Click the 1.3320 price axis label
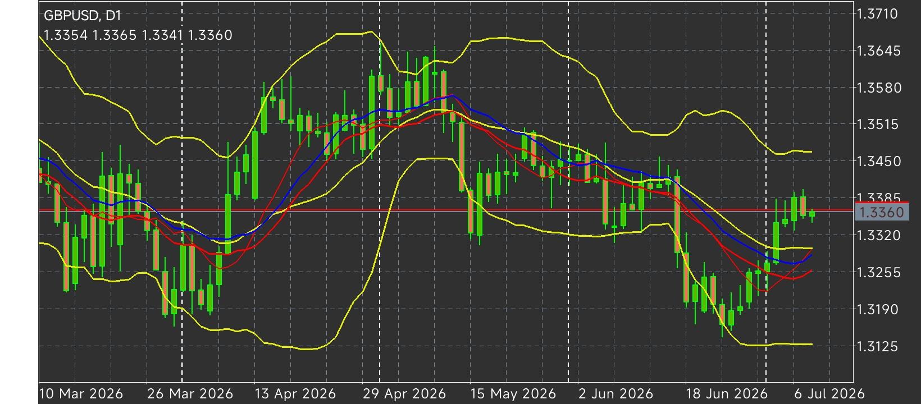Image resolution: width=921 pixels, height=404 pixels. click(879, 235)
